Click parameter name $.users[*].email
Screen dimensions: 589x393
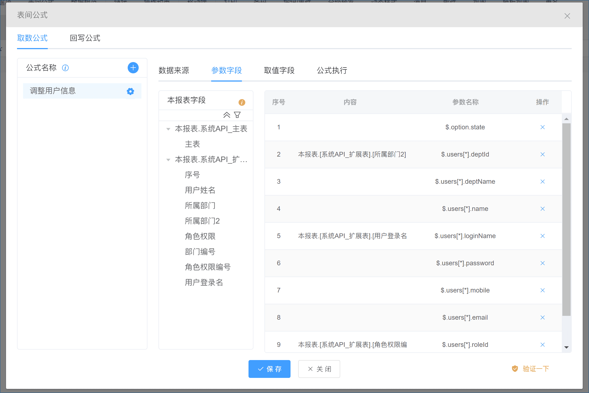[465, 317]
